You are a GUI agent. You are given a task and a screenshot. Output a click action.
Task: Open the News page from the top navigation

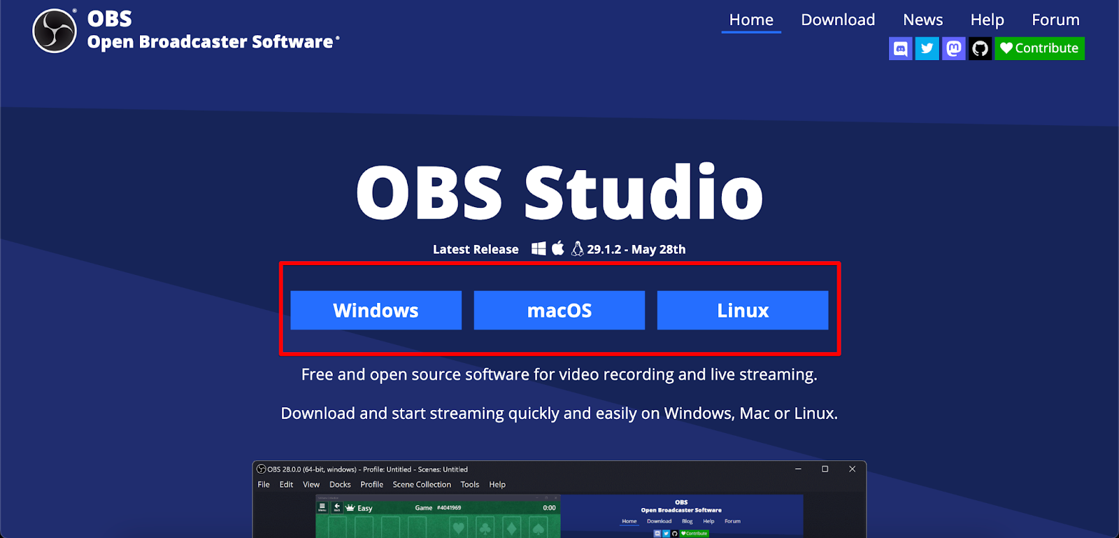tap(923, 20)
